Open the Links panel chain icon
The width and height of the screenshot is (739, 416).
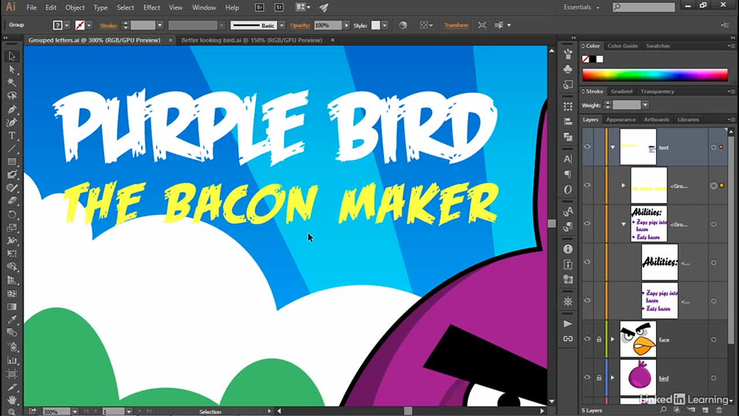pyautogui.click(x=568, y=339)
